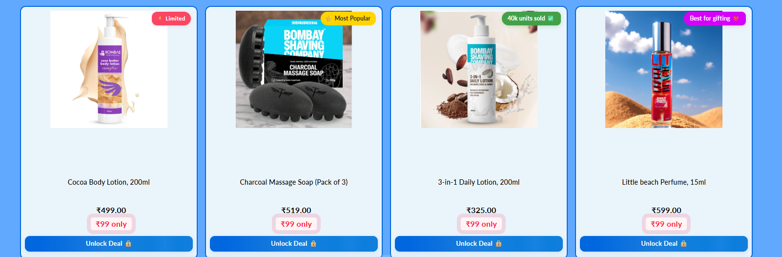The image size is (782, 257).
Task: Click ₹99 only tag under Little beach Perfume
Action: [666, 224]
